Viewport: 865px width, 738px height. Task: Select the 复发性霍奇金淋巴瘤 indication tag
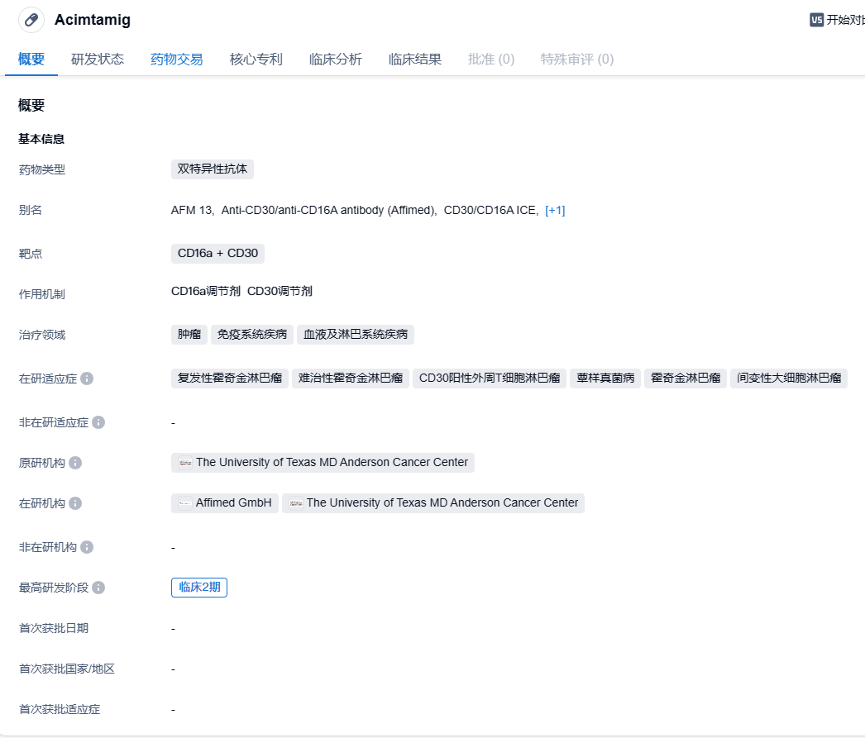point(230,379)
